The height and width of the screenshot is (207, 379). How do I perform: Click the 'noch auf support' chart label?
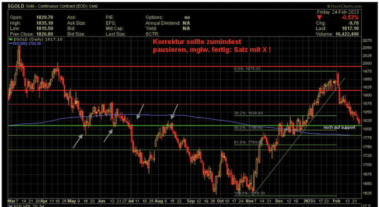[x=339, y=127]
